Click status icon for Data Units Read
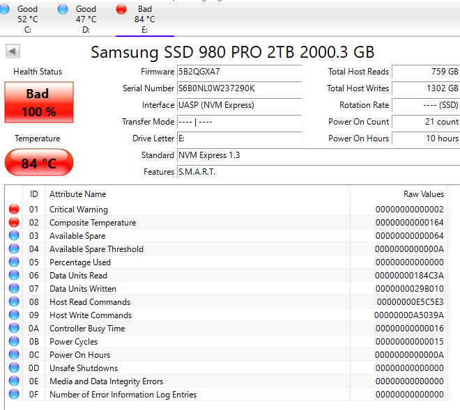460x410 pixels. coord(14,275)
